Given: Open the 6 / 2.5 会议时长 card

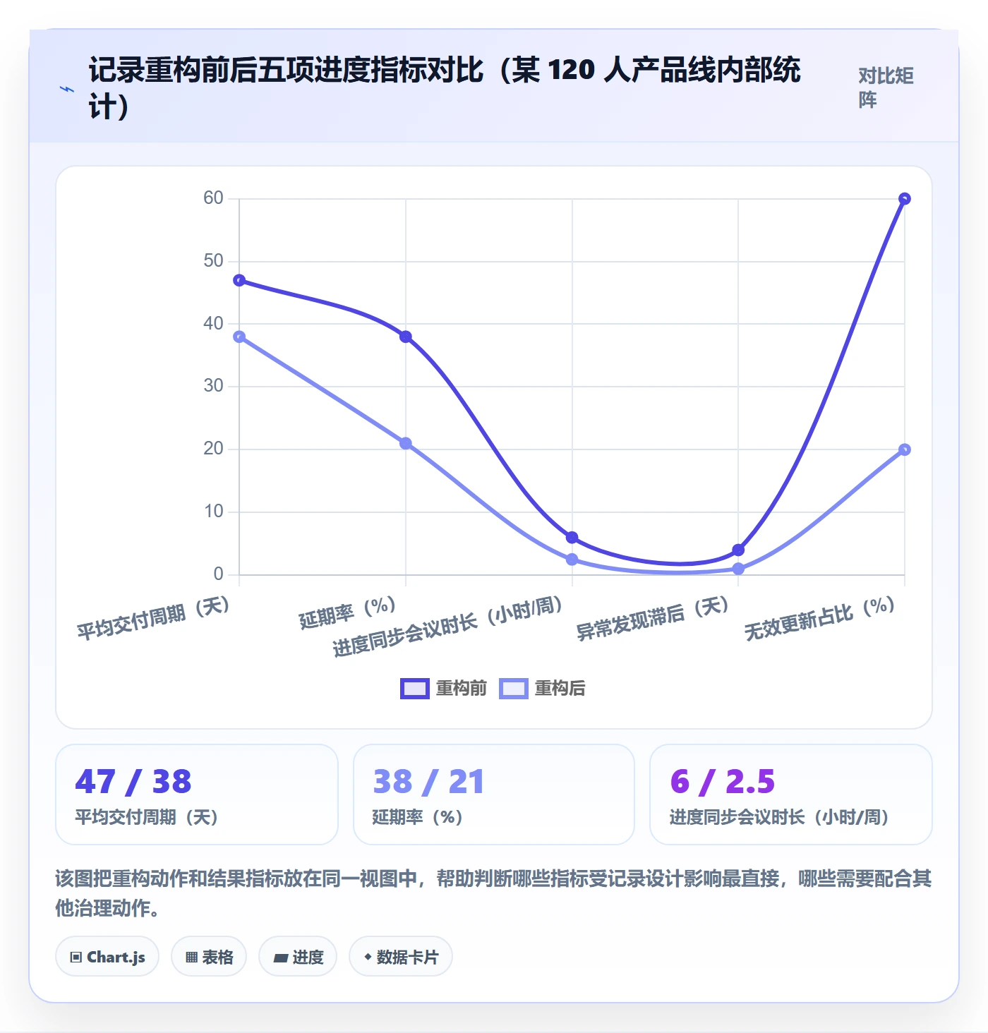Looking at the screenshot, I should coord(791,795).
